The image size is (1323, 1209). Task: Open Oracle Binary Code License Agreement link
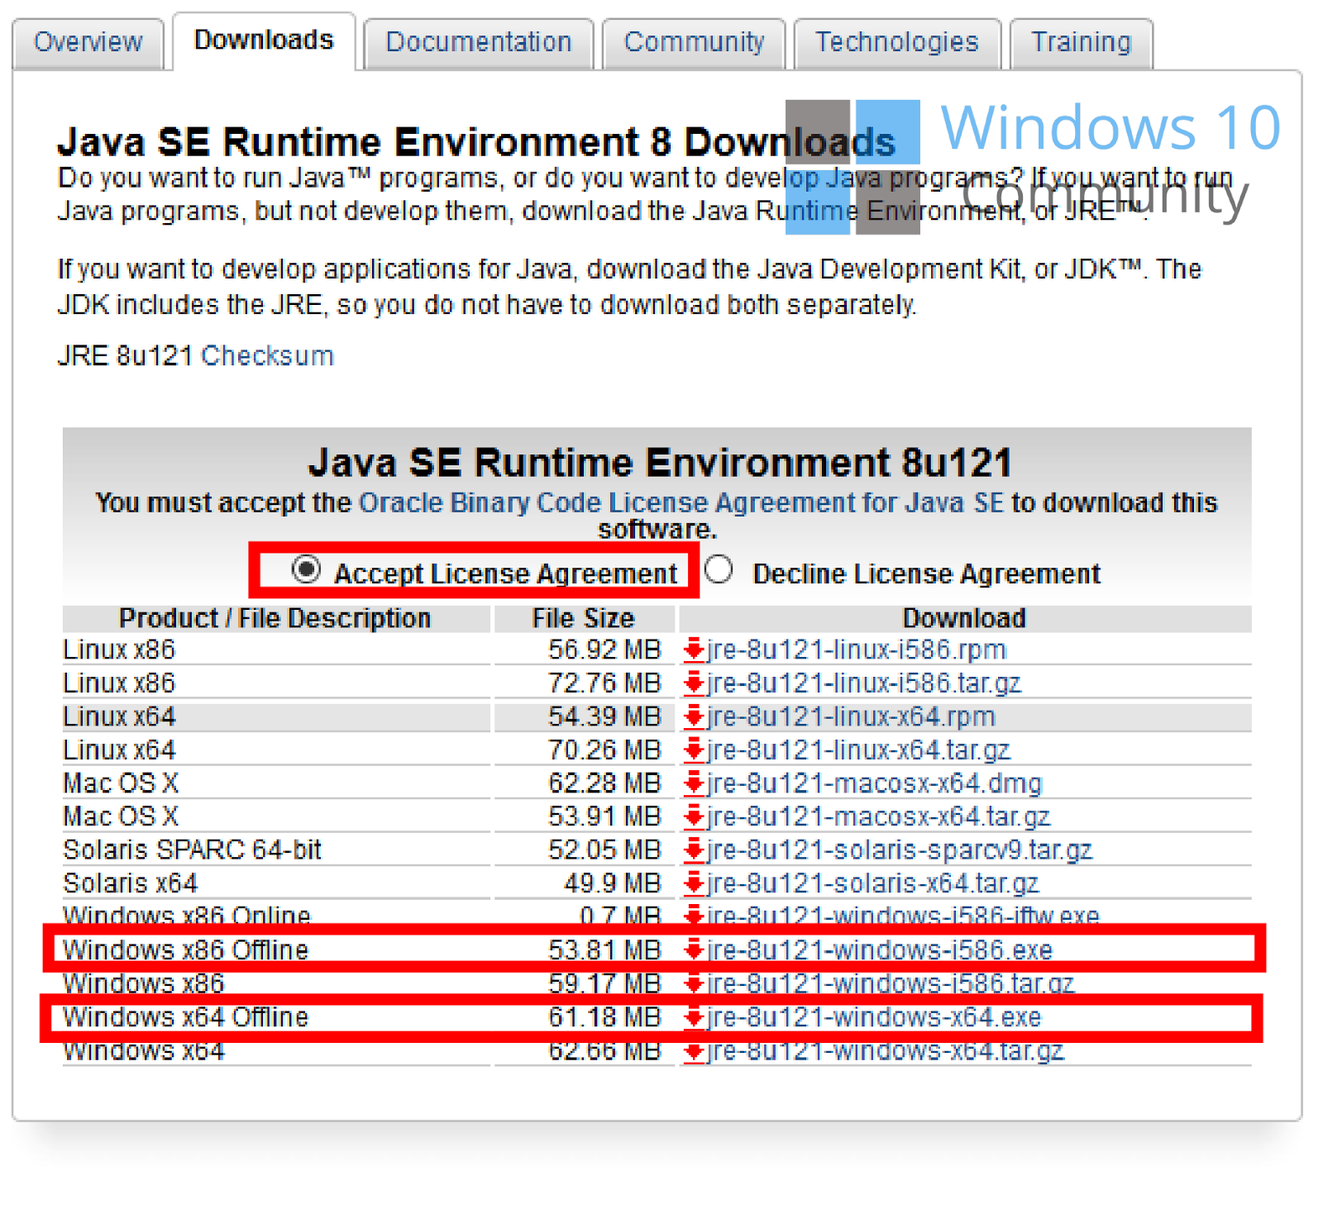tap(681, 502)
